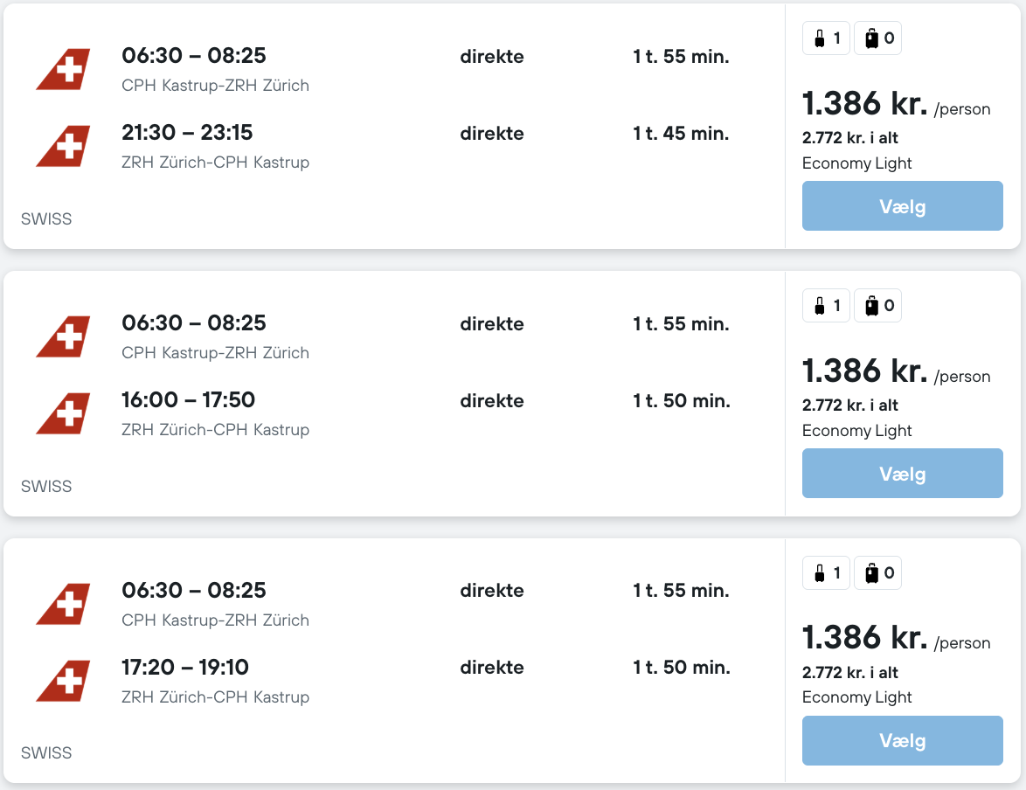The width and height of the screenshot is (1026, 790).
Task: Click Economy Light label in the bottom card
Action: (856, 697)
